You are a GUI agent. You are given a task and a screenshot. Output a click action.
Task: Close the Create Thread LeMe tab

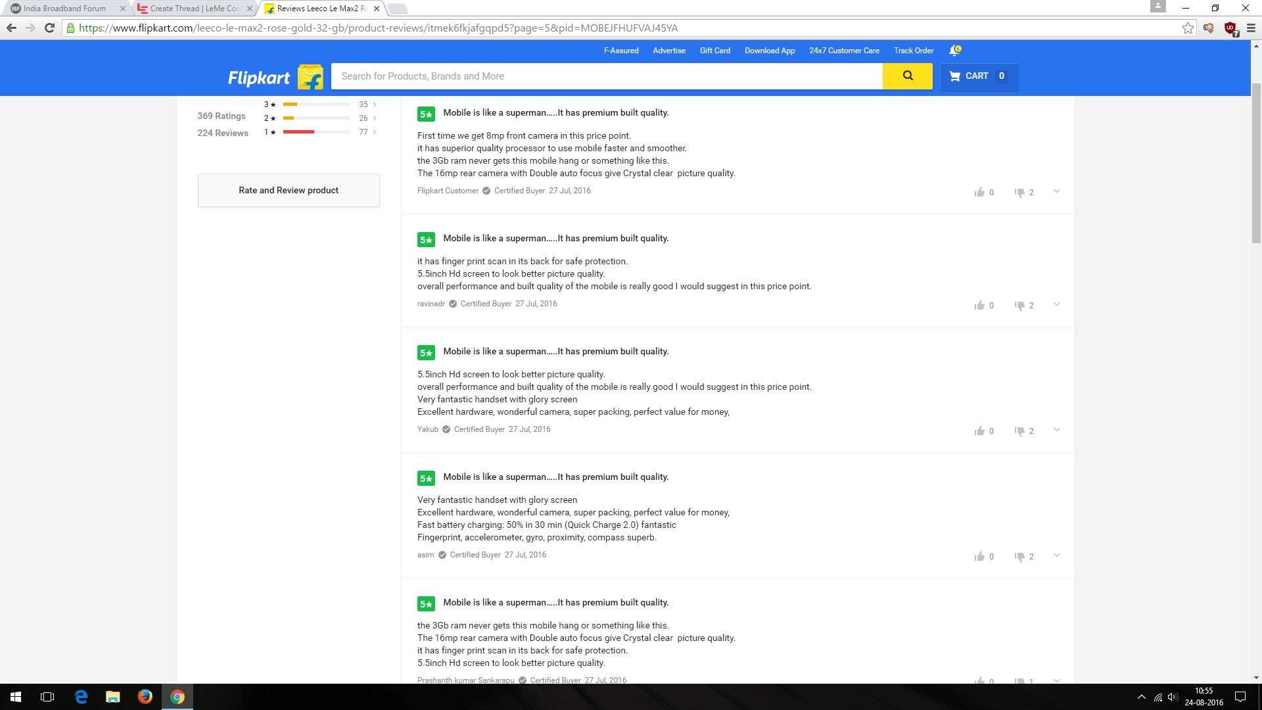tap(249, 9)
